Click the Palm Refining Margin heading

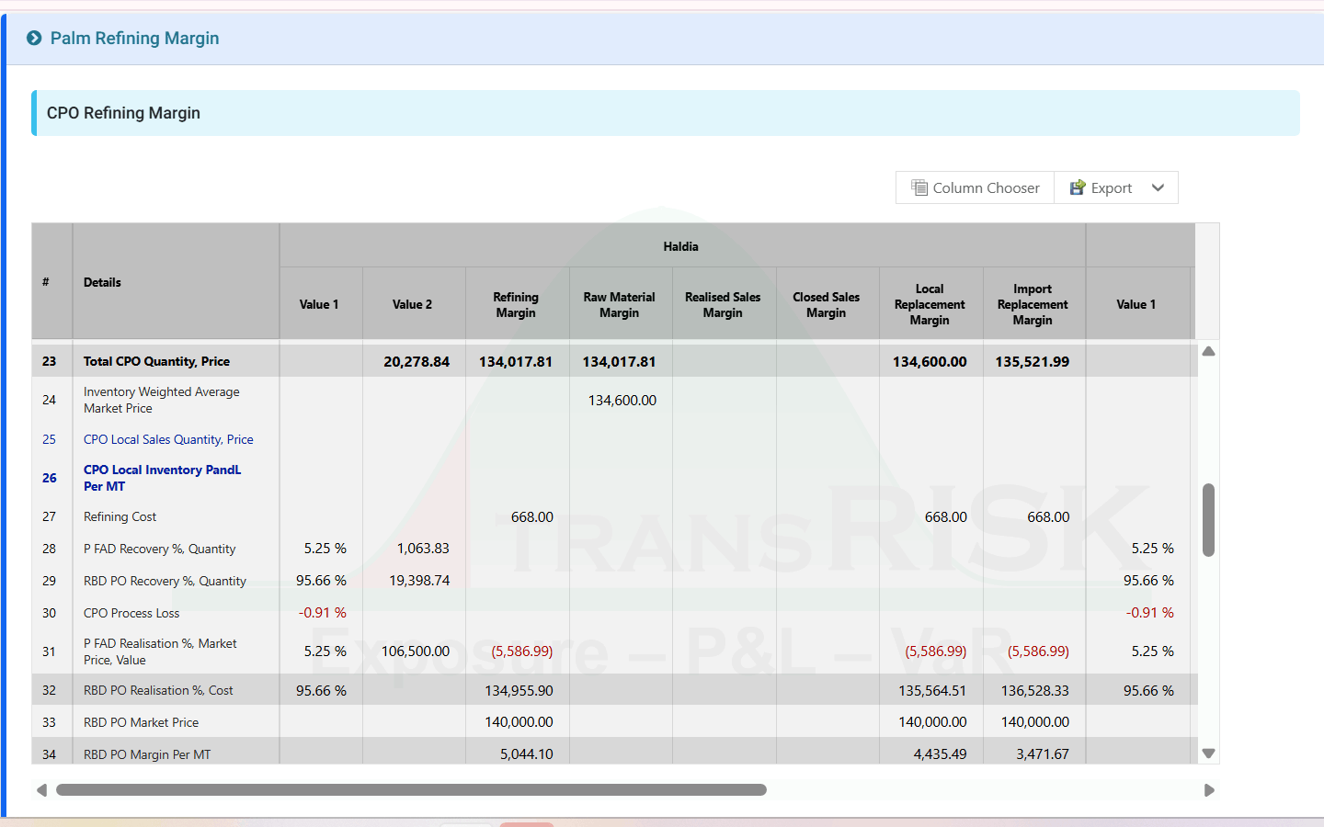[134, 38]
